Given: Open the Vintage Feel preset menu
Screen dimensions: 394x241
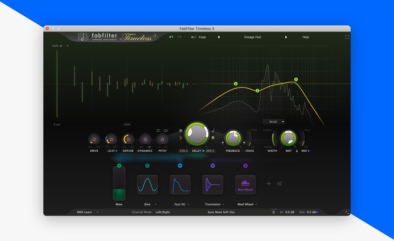Looking at the screenshot, I should tap(252, 37).
